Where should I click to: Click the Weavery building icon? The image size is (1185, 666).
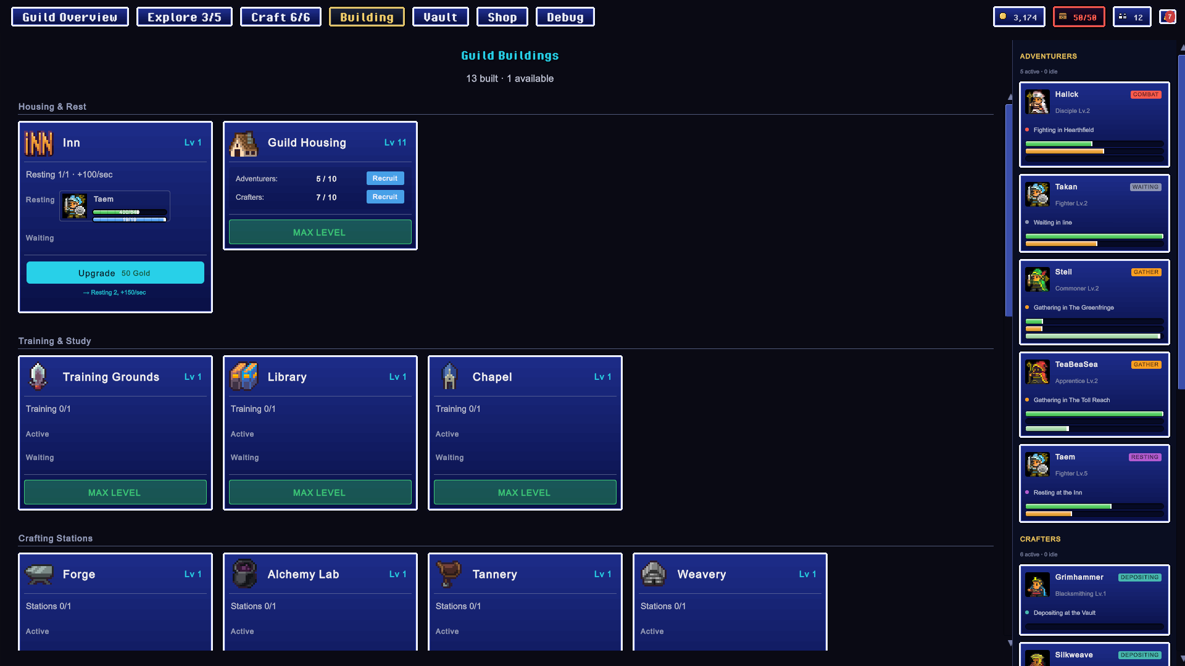coord(654,574)
